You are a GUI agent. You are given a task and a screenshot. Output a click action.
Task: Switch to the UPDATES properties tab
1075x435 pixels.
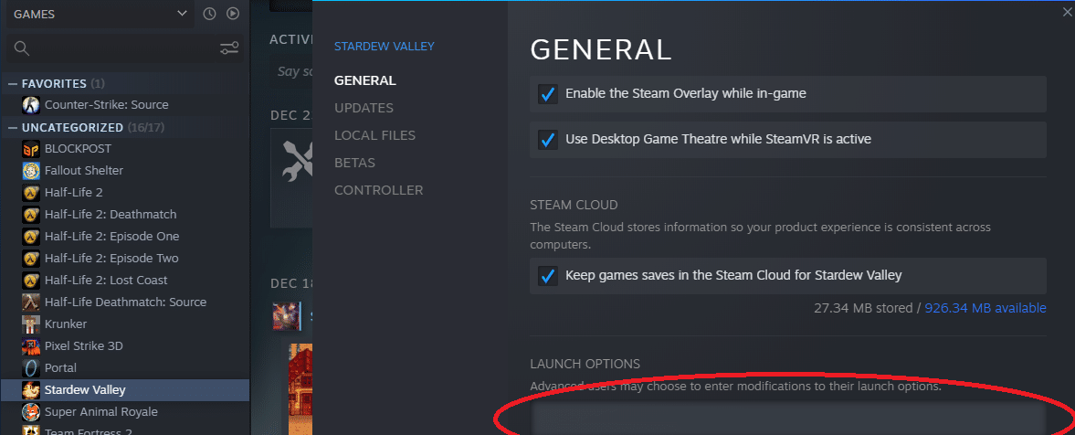(x=364, y=108)
